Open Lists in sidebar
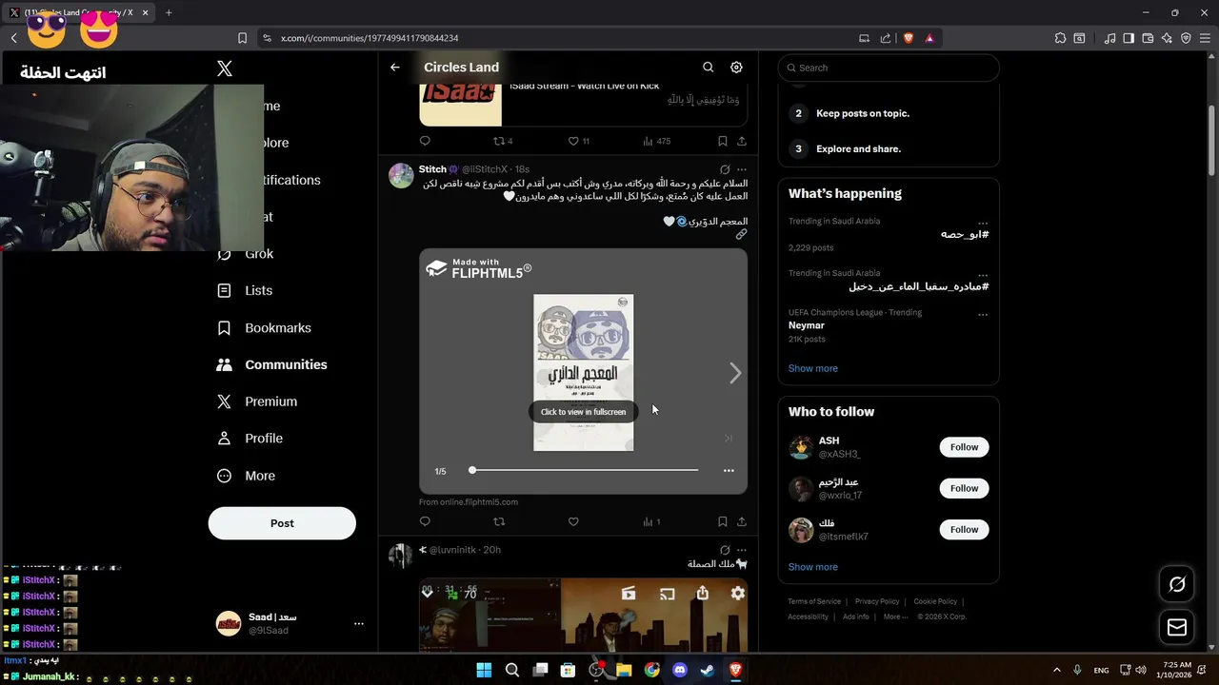Screen dimensions: 1219x685 [245, 290]
